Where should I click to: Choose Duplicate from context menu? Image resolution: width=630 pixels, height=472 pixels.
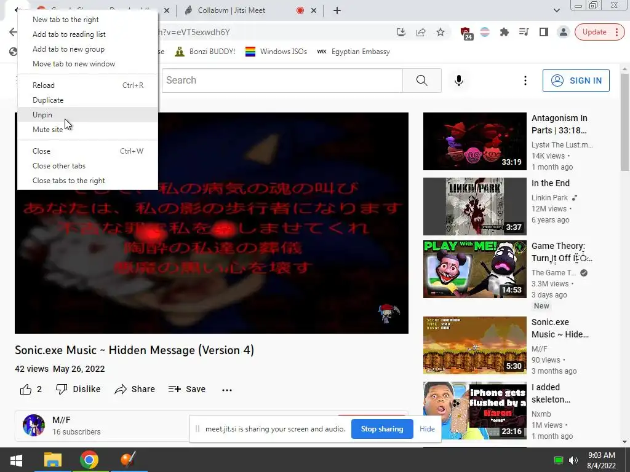88,100
